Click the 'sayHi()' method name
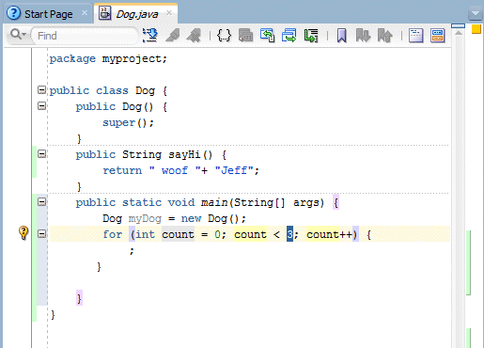484x348 pixels. 190,155
